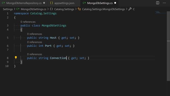
Task: Click the vertical scrollbar thumb
Action: [168, 46]
